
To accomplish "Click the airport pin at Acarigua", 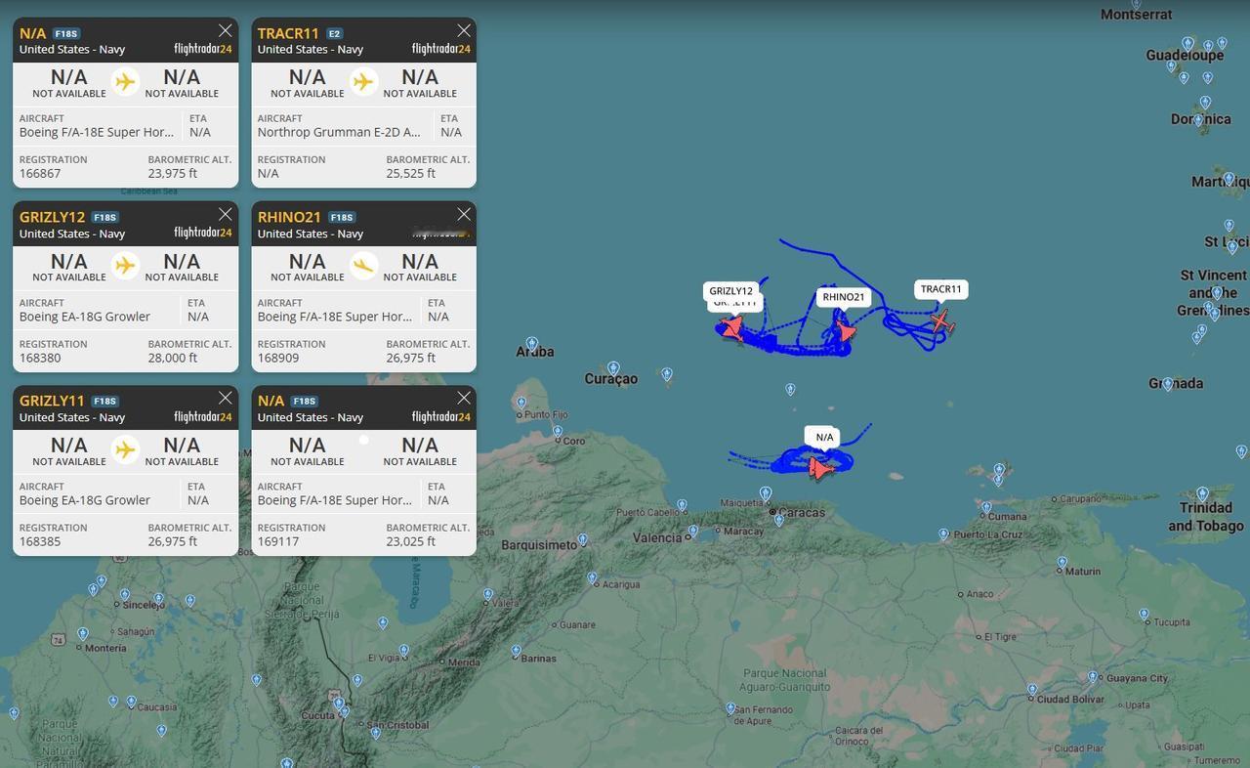I will click(x=592, y=578).
